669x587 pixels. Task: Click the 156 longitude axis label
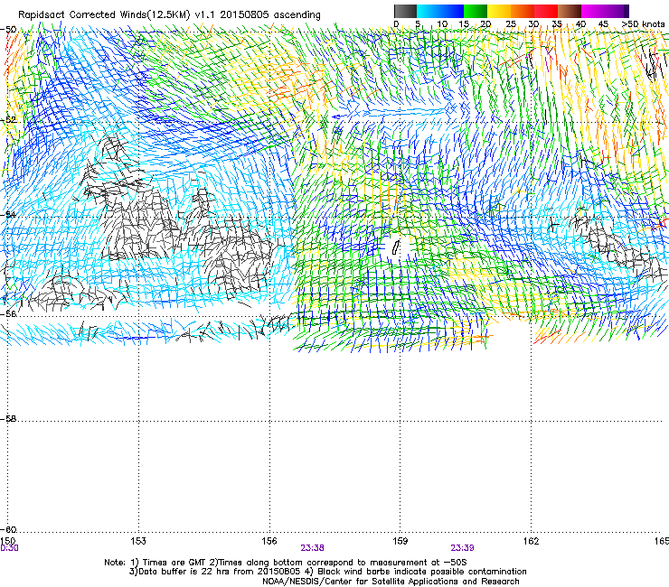pos(269,541)
